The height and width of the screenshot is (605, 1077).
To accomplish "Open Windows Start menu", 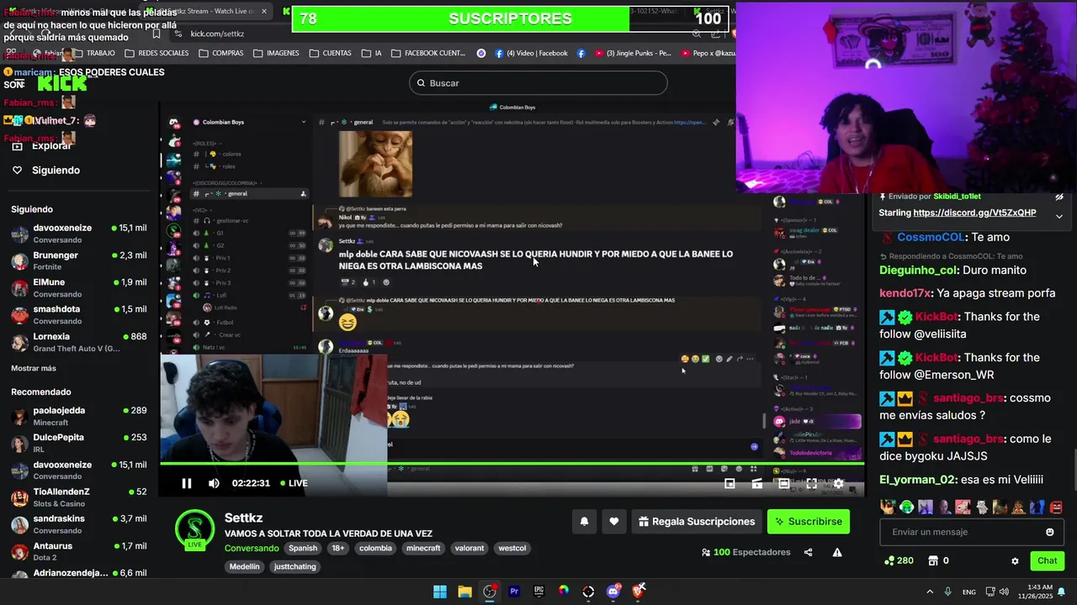I will pyautogui.click(x=440, y=592).
